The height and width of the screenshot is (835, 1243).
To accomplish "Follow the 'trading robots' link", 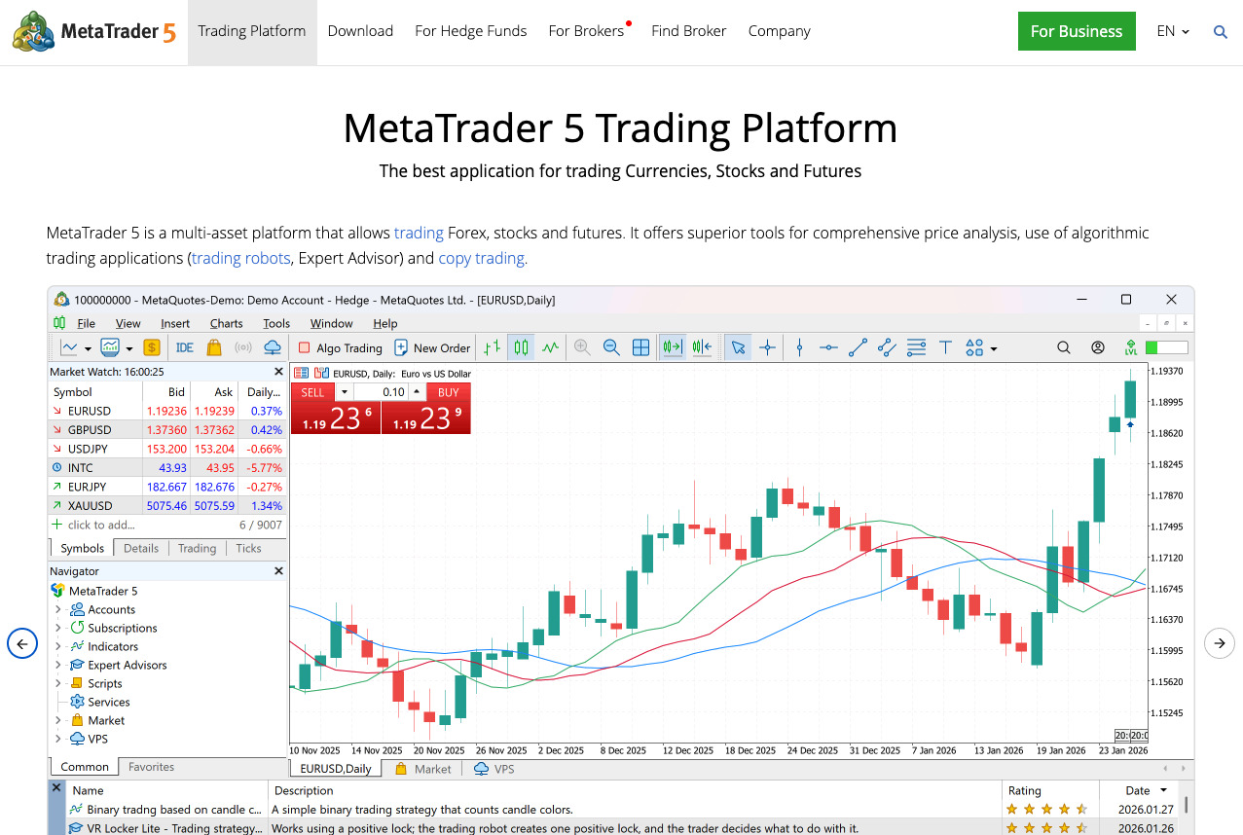I will (241, 258).
